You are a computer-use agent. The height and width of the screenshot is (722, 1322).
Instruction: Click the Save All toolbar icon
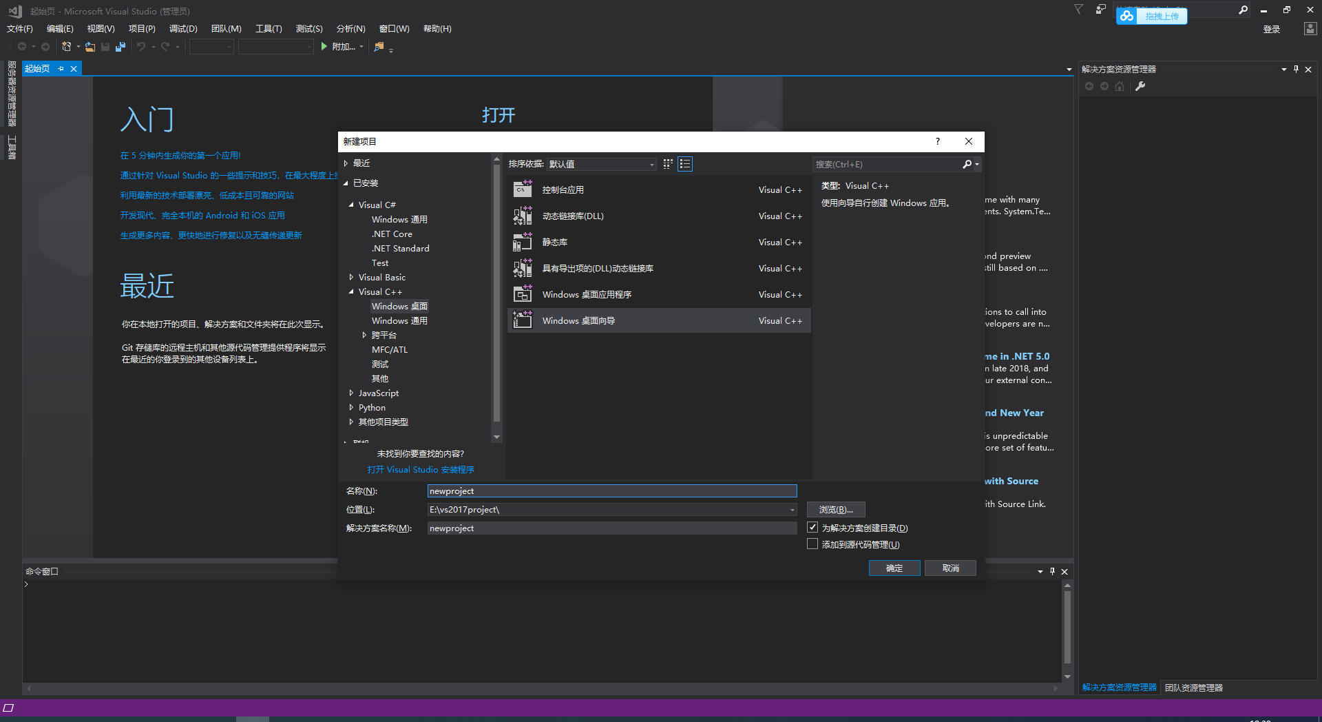(x=120, y=47)
